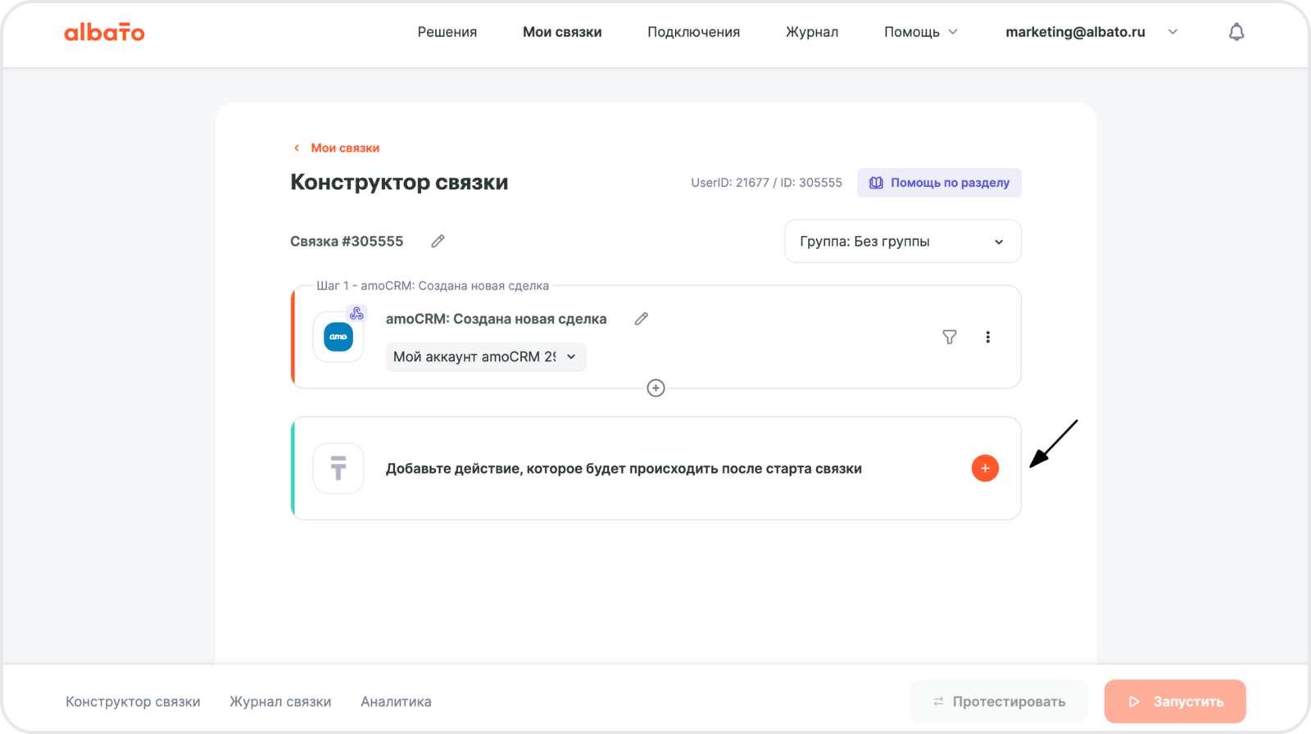Screen dimensions: 1311x734
Task: Expand the Помощь menu
Action: [920, 32]
